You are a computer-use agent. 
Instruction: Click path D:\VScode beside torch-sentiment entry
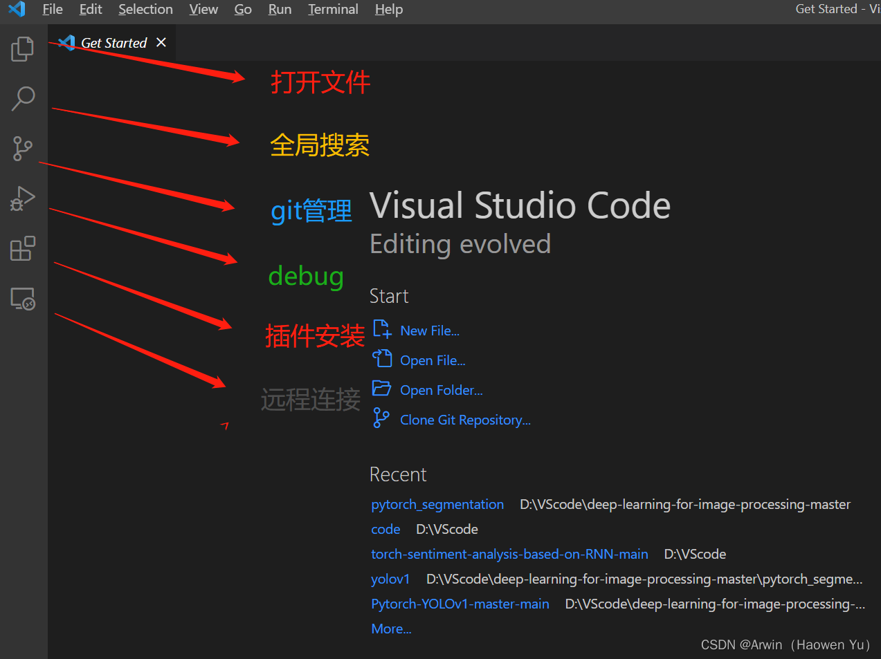click(695, 554)
